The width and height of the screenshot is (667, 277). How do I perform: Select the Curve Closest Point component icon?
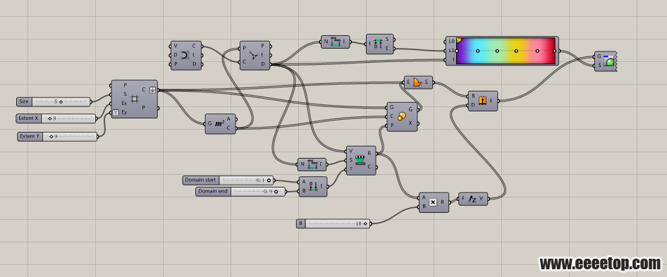253,55
